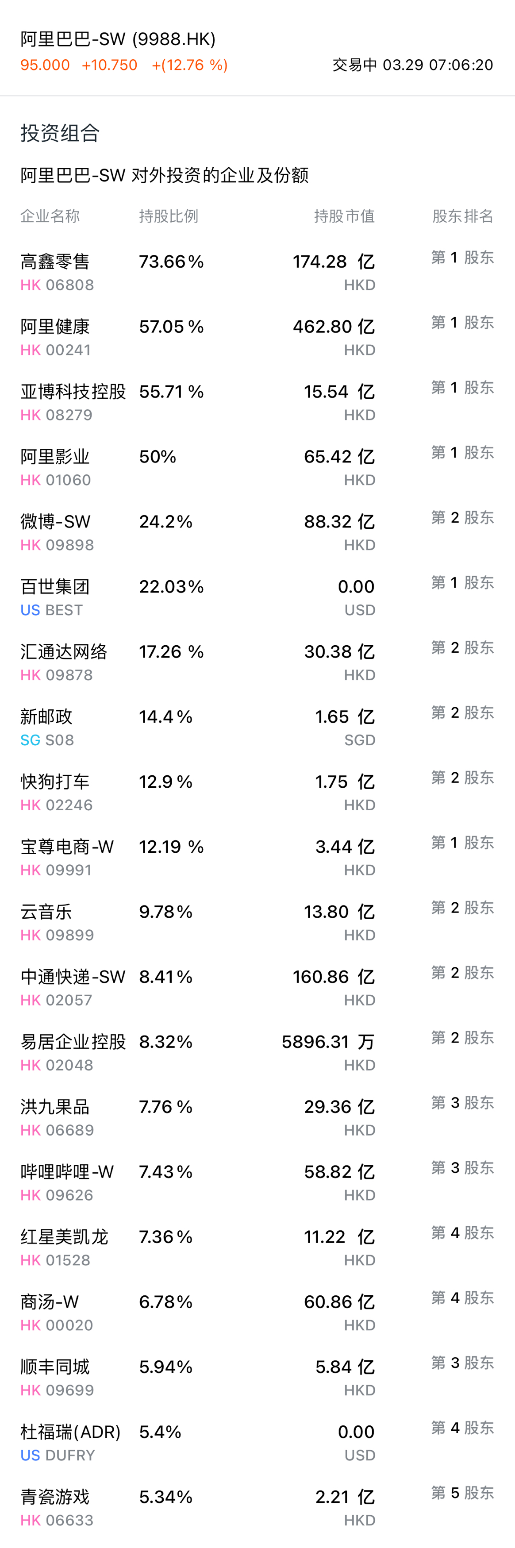
Task: Select 亚博科技控股 in the investment list
Action: 257,402
